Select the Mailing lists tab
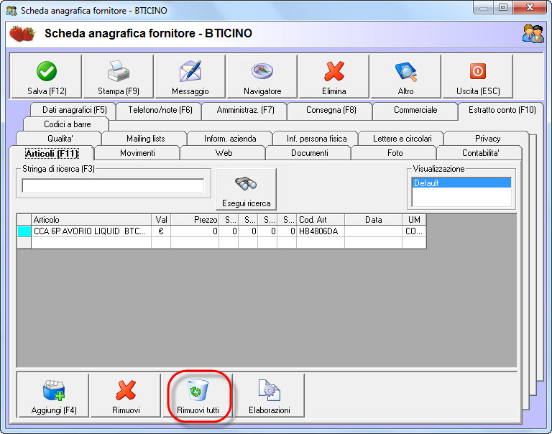 (x=145, y=139)
